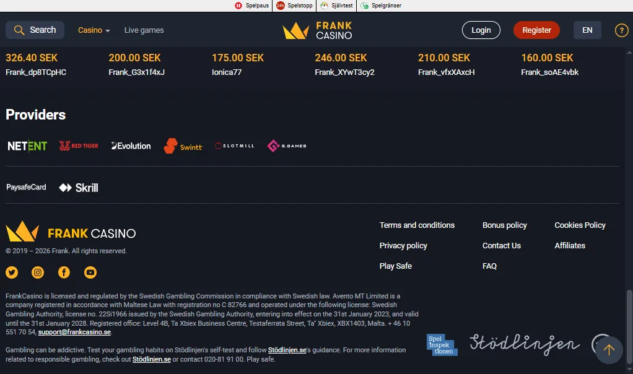Expand the Casino dropdown menu

[94, 30]
